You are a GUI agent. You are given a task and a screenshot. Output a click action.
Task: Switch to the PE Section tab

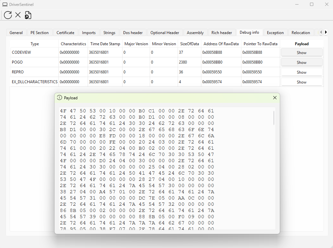[x=39, y=33]
